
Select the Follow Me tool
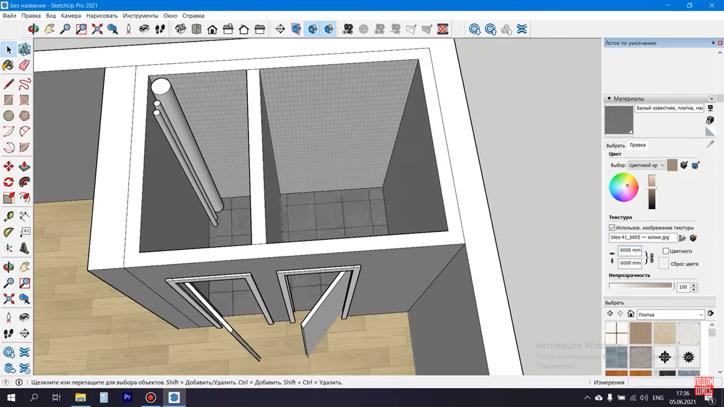[x=24, y=182]
